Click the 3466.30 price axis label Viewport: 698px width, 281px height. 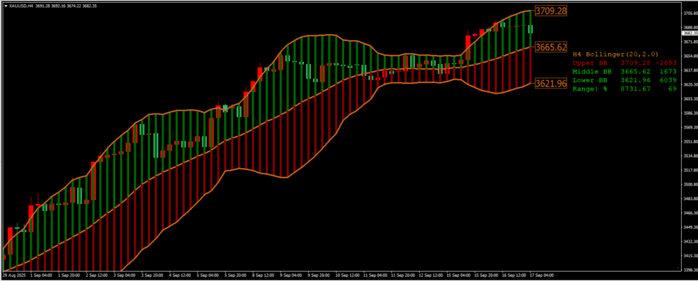click(690, 212)
